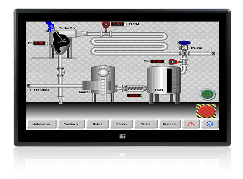
Task: Open the Process screen
Action: 121,124
